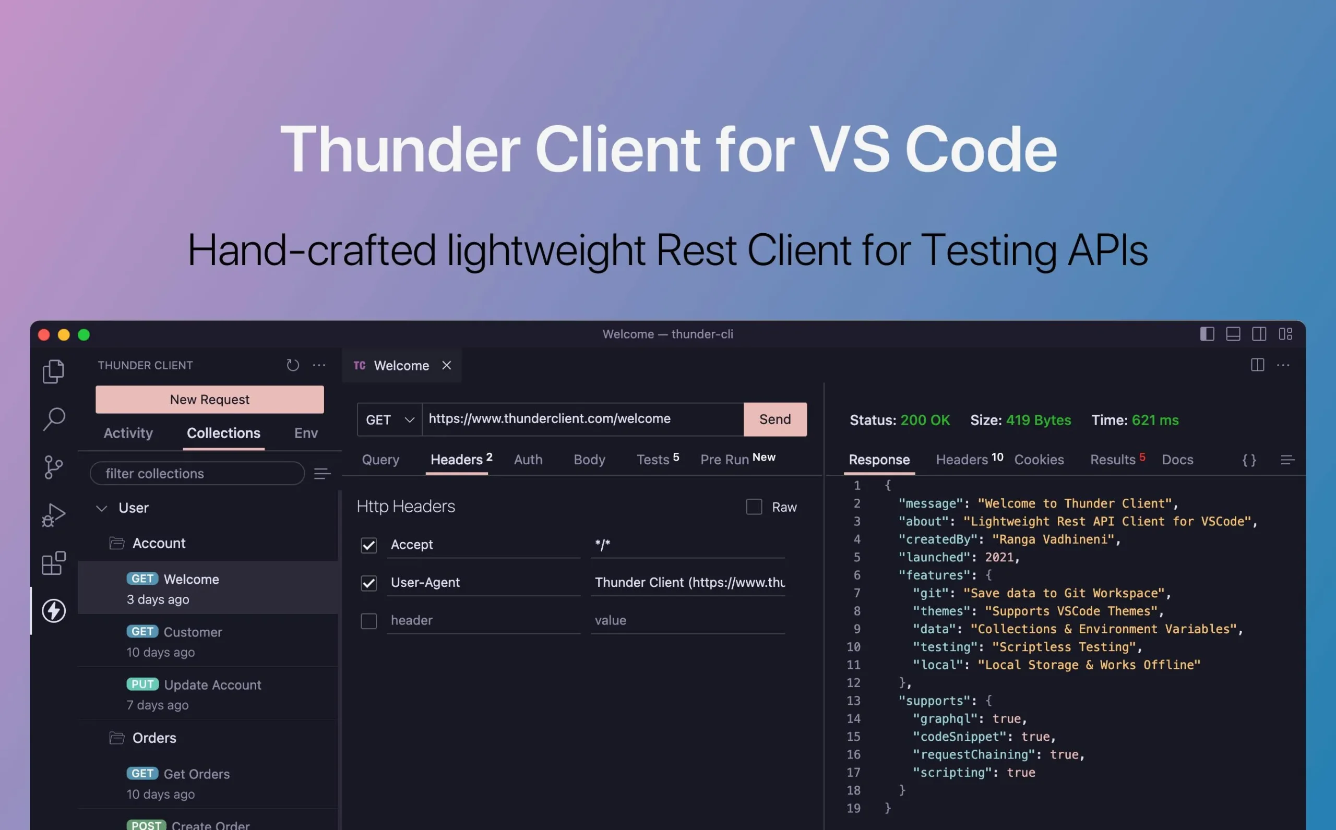
Task: Click the User-Agent header name field
Action: tap(483, 583)
